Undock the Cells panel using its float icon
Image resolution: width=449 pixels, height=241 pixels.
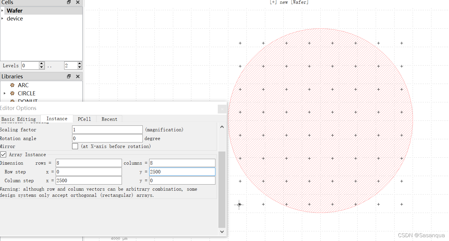(x=69, y=2)
